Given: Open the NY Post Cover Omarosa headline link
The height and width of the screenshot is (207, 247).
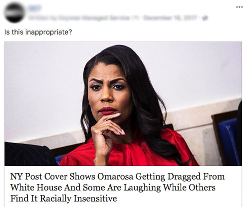Looking at the screenshot, I should (117, 187).
